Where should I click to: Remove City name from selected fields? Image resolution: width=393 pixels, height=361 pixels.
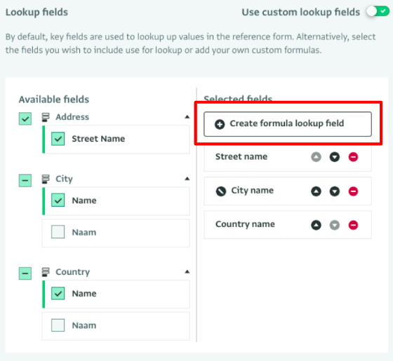tap(353, 191)
